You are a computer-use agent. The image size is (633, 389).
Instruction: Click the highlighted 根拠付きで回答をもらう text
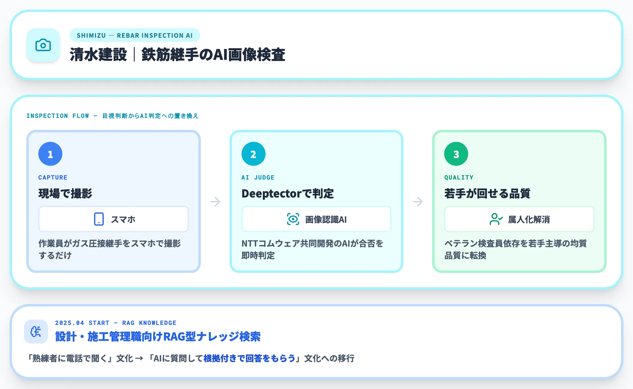tap(249, 358)
